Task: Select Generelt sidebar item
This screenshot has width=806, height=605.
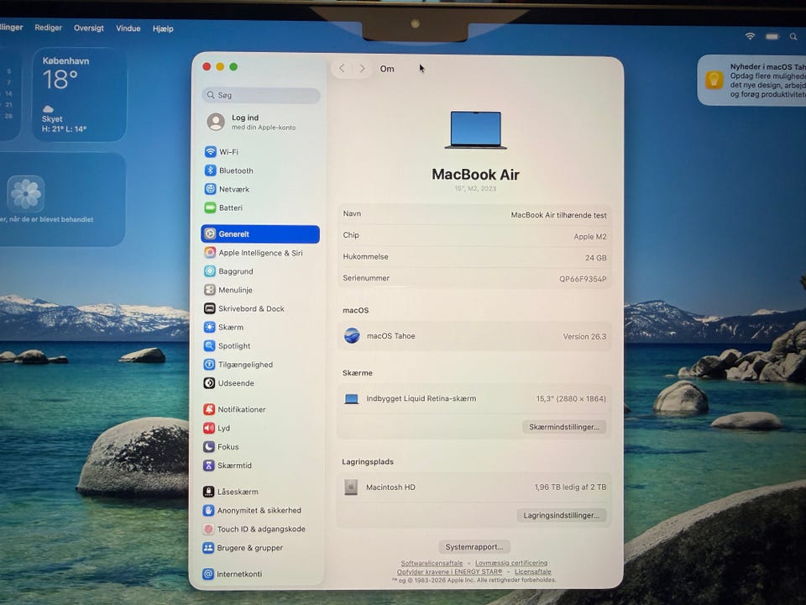Action: [260, 234]
